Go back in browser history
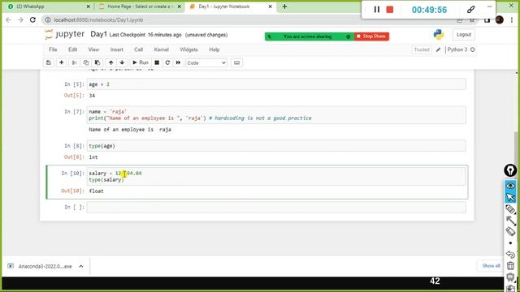Viewport: 520px width, 292px height. (8, 19)
